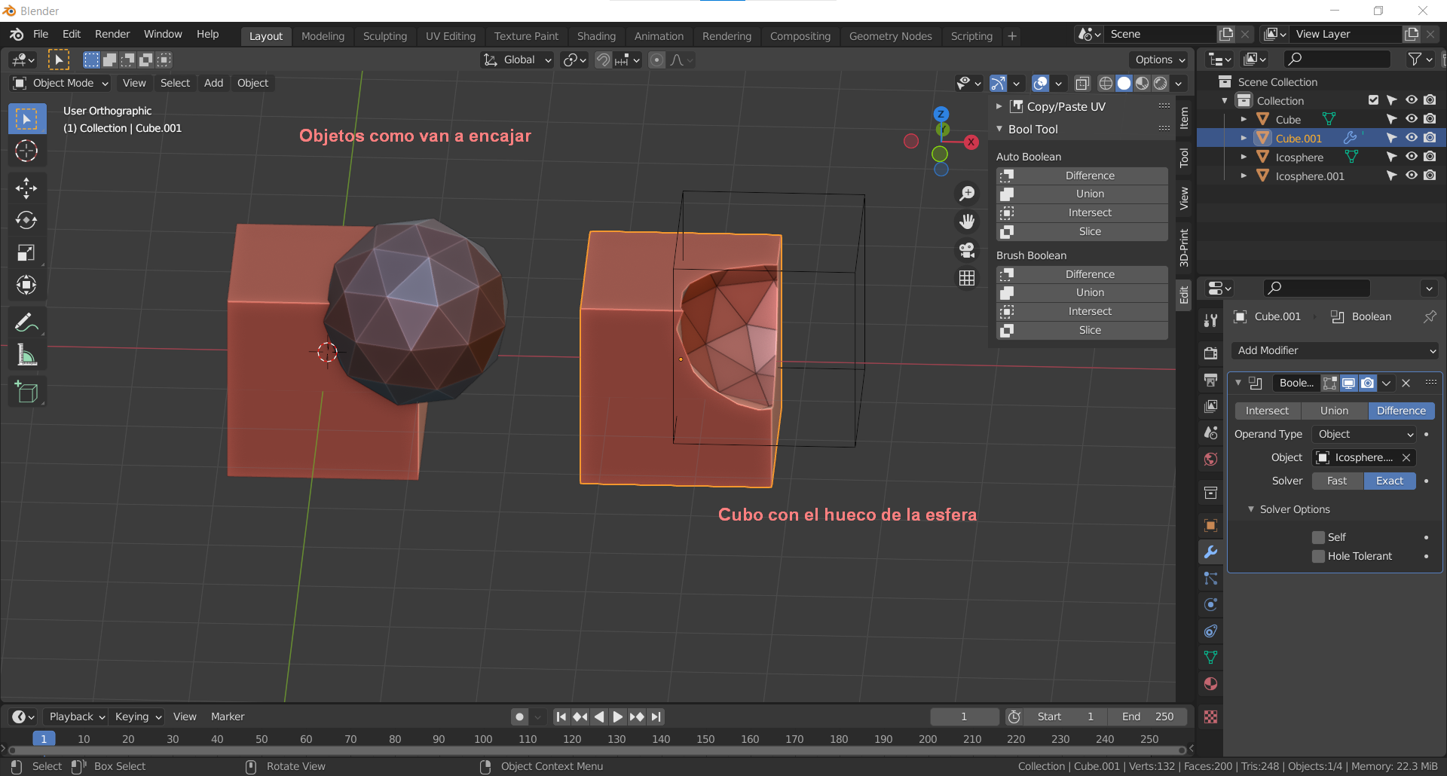The image size is (1447, 776).
Task: Open the Playback dropdown in timeline
Action: coord(75,716)
